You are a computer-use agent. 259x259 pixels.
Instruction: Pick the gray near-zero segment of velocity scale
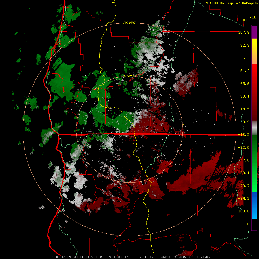(254, 128)
